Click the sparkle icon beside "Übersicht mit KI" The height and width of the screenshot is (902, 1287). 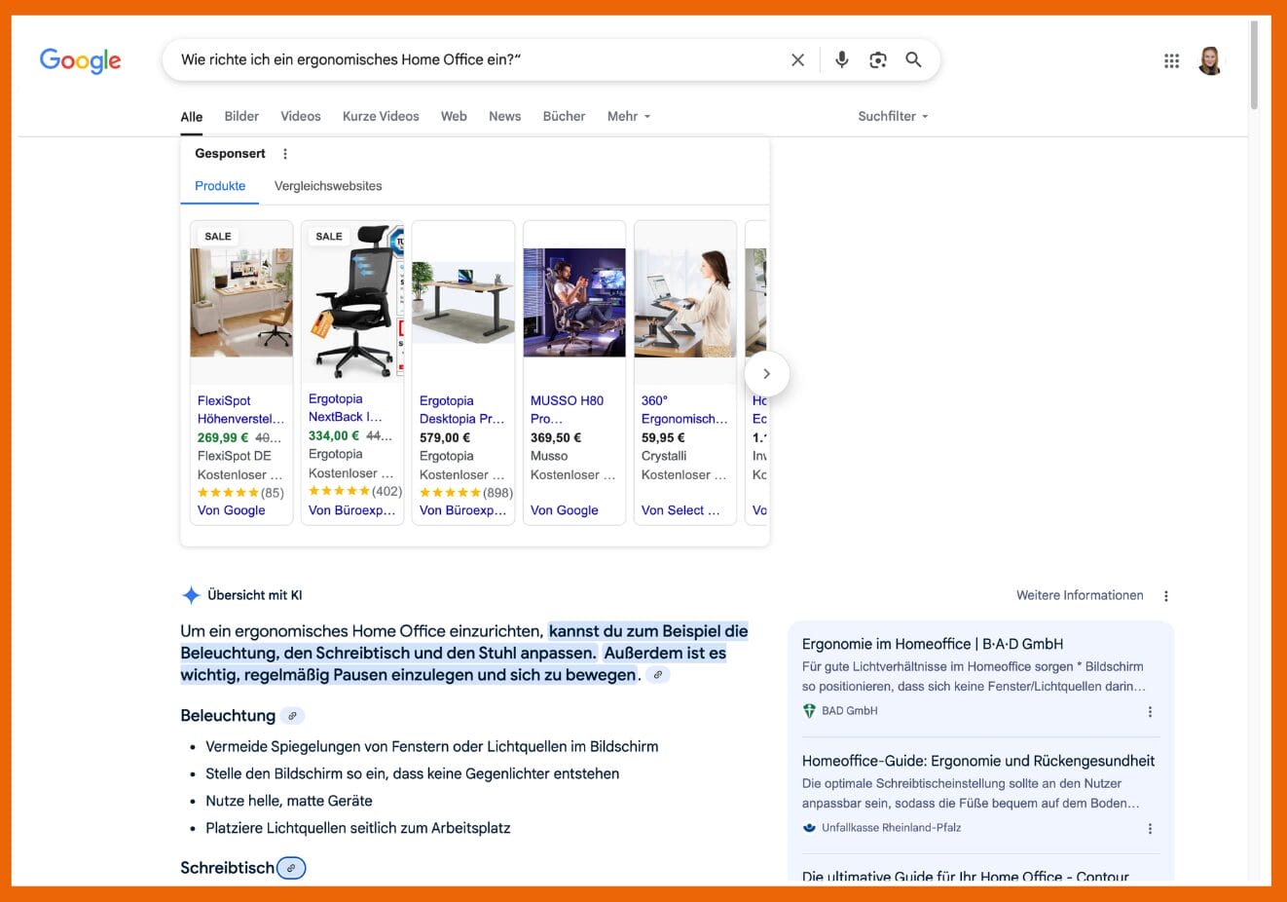click(191, 594)
